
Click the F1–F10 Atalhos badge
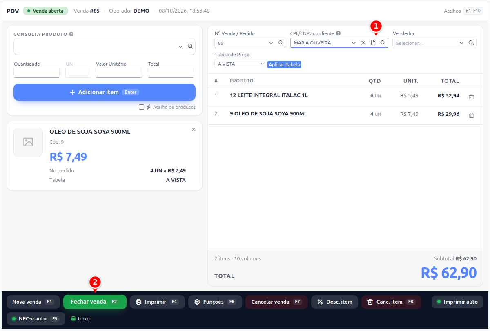point(472,11)
